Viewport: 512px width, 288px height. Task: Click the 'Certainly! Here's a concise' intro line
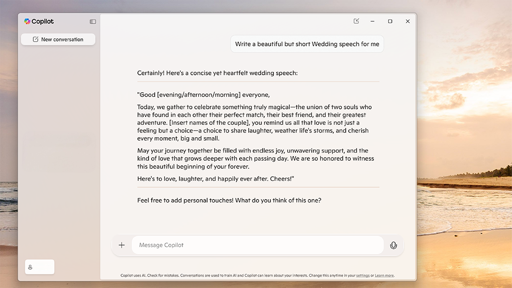[217, 73]
